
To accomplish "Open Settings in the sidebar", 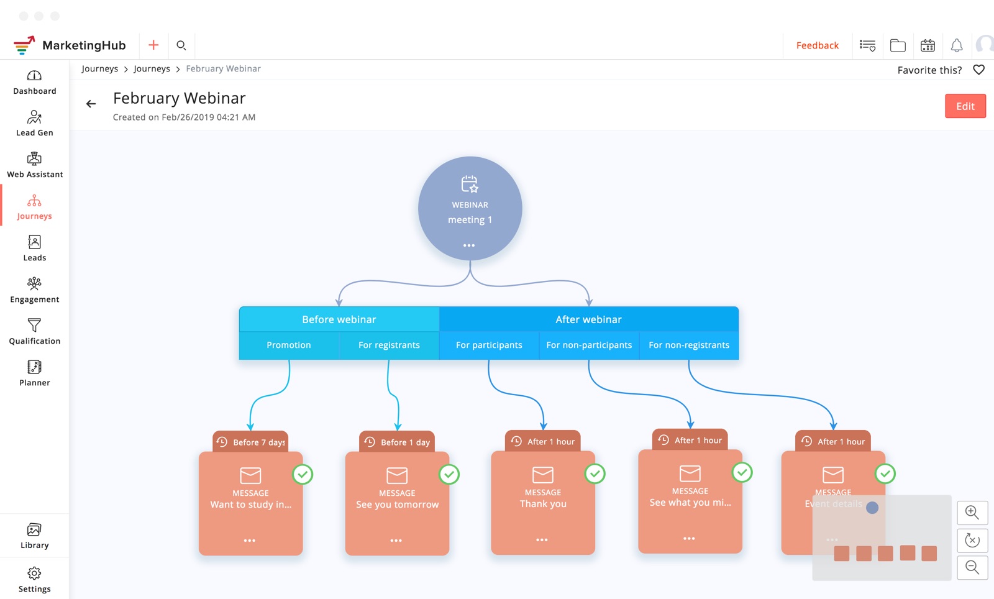I will click(35, 580).
